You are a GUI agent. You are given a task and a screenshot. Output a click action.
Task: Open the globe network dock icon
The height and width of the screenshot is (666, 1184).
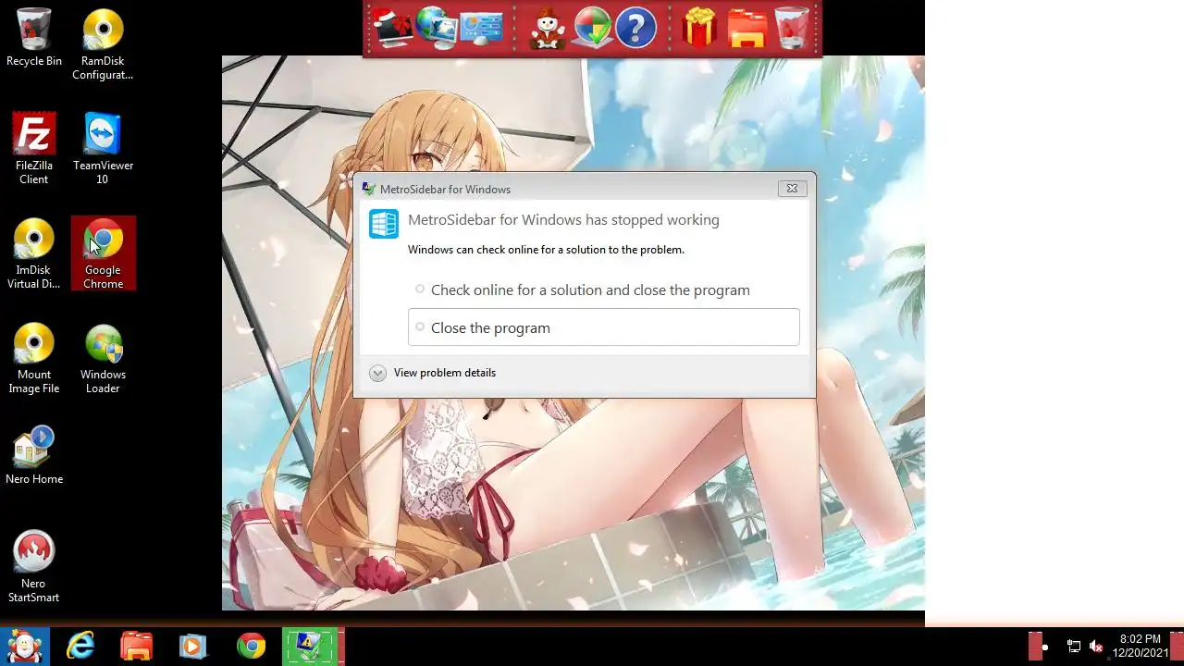(x=436, y=29)
